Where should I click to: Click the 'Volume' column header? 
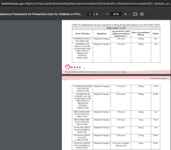[x=156, y=34]
